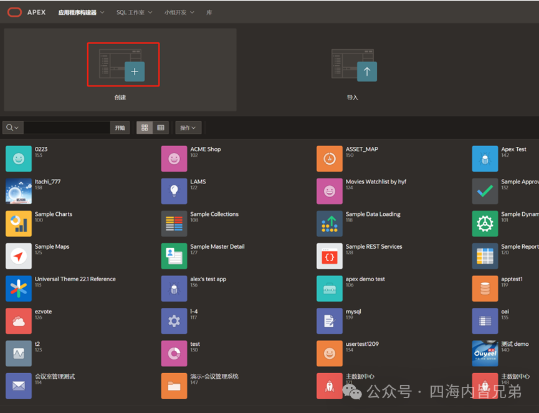
Task: Open the search column selector dropdown
Action: click(12, 128)
